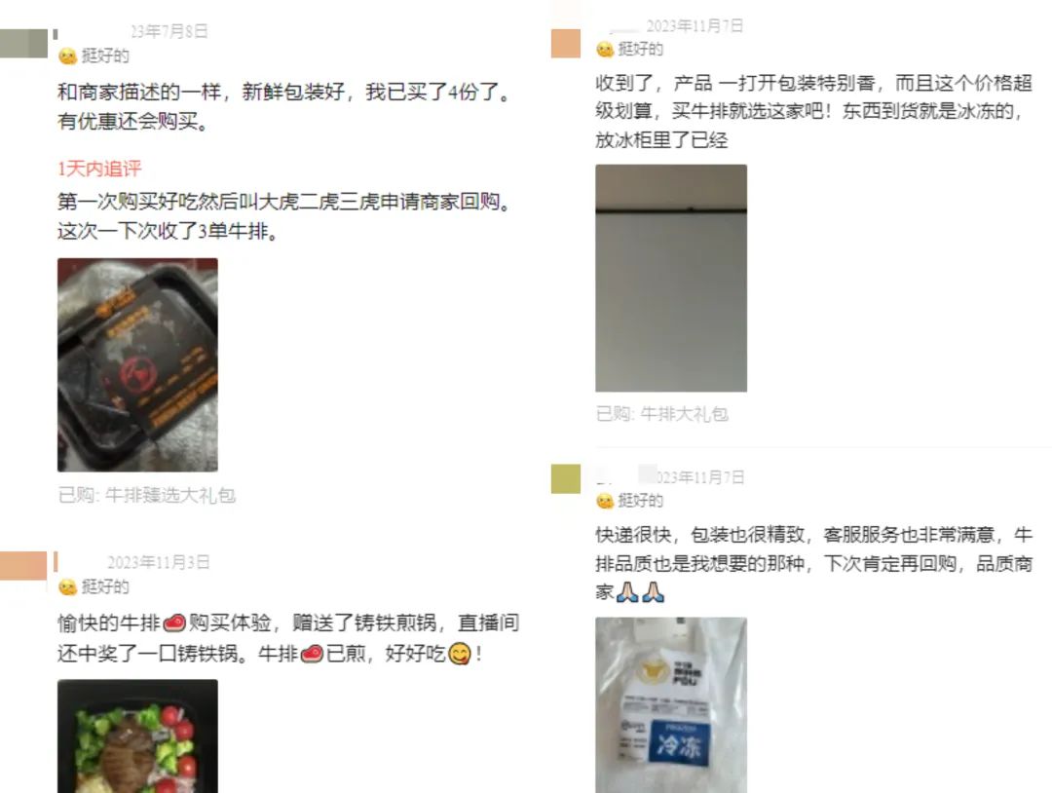This screenshot has width=1052, height=793.
Task: Click the 挺好的 rating above 收到了 review
Action: [x=630, y=49]
